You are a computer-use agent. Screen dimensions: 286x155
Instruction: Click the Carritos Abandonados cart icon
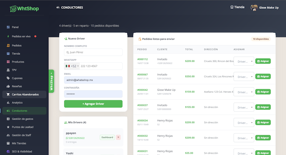(8, 95)
